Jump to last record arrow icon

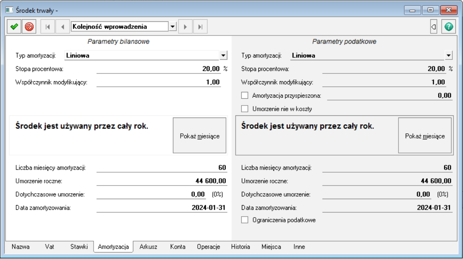(200, 26)
